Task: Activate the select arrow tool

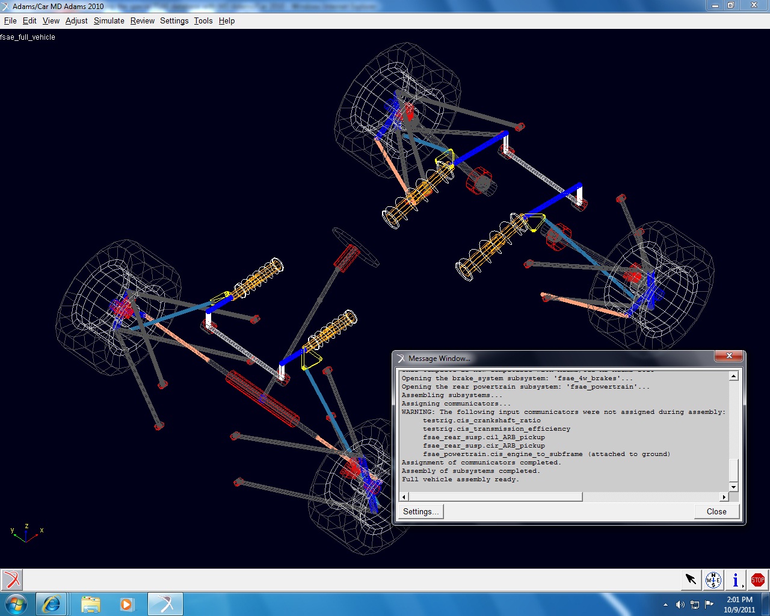Action: [691, 580]
